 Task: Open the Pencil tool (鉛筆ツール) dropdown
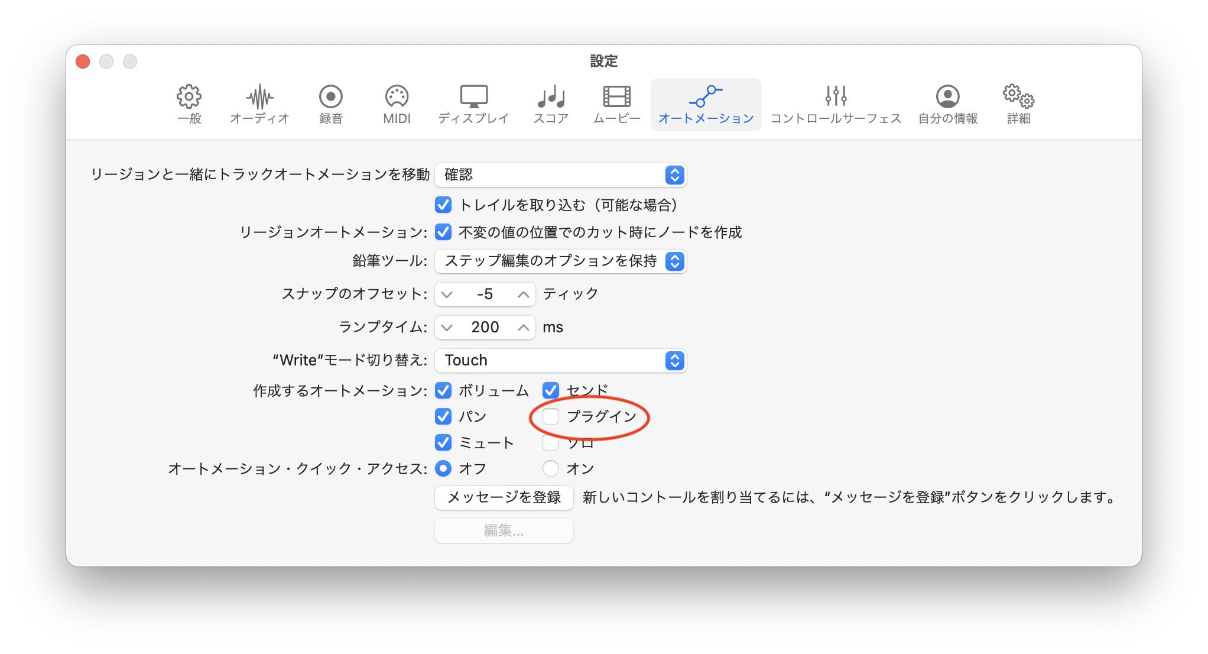click(x=560, y=261)
